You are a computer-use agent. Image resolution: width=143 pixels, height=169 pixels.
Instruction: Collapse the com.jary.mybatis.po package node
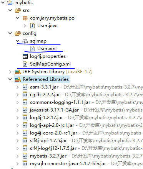[17, 18]
